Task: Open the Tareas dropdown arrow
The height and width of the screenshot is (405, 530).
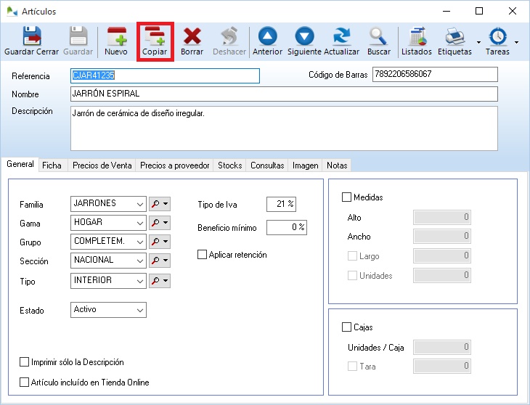Action: pyautogui.click(x=516, y=42)
